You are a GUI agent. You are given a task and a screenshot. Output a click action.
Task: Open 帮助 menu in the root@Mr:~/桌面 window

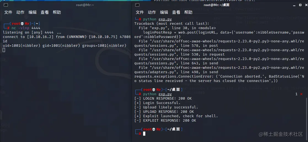(x=188, y=12)
